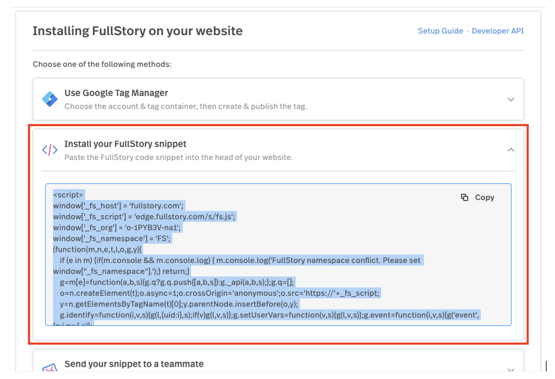Click the o=n.createElement(t) code line
Screen dimensions: 555x379
click(x=219, y=293)
